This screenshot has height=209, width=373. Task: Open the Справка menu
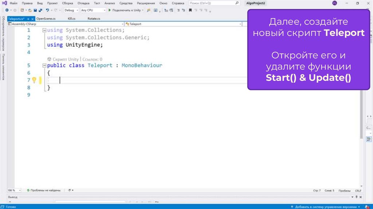pos(178,3)
